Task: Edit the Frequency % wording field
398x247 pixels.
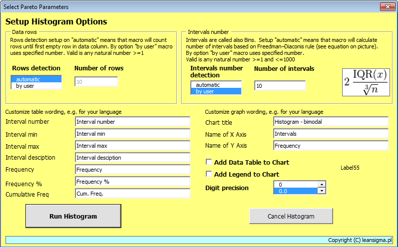Action: coord(132,182)
